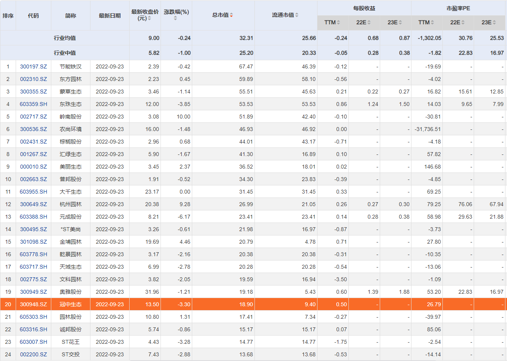Click sort icon next to 流通市值
The height and width of the screenshot is (361, 507).
pos(297,15)
